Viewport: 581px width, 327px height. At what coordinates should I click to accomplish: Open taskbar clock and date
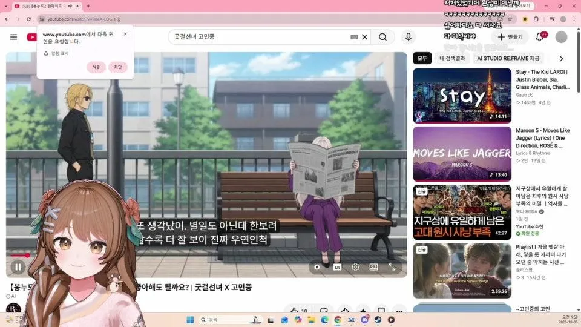click(x=567, y=320)
